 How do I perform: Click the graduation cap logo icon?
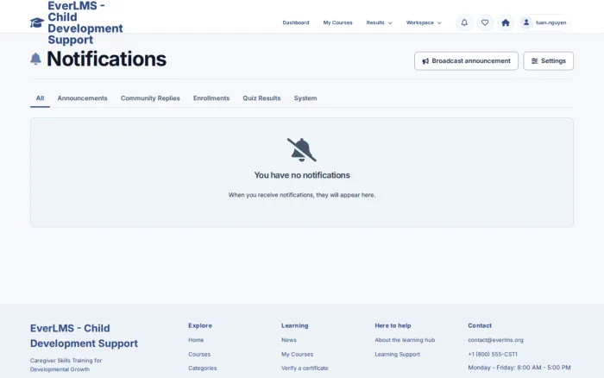pos(37,22)
